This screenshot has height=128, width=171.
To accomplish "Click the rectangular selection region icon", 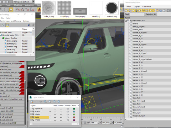I will coord(6,10).
